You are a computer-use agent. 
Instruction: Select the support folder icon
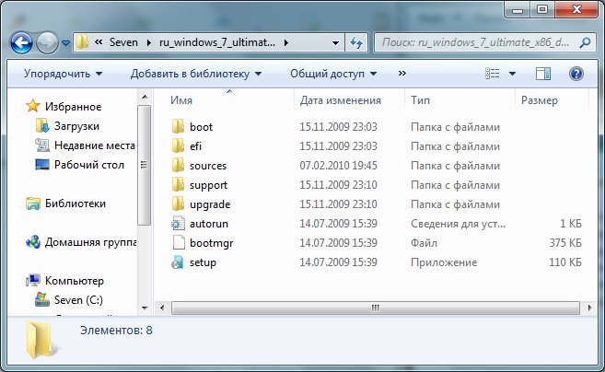(178, 184)
